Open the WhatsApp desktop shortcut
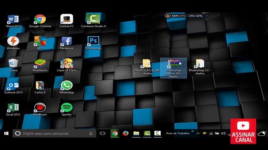 coord(67,87)
